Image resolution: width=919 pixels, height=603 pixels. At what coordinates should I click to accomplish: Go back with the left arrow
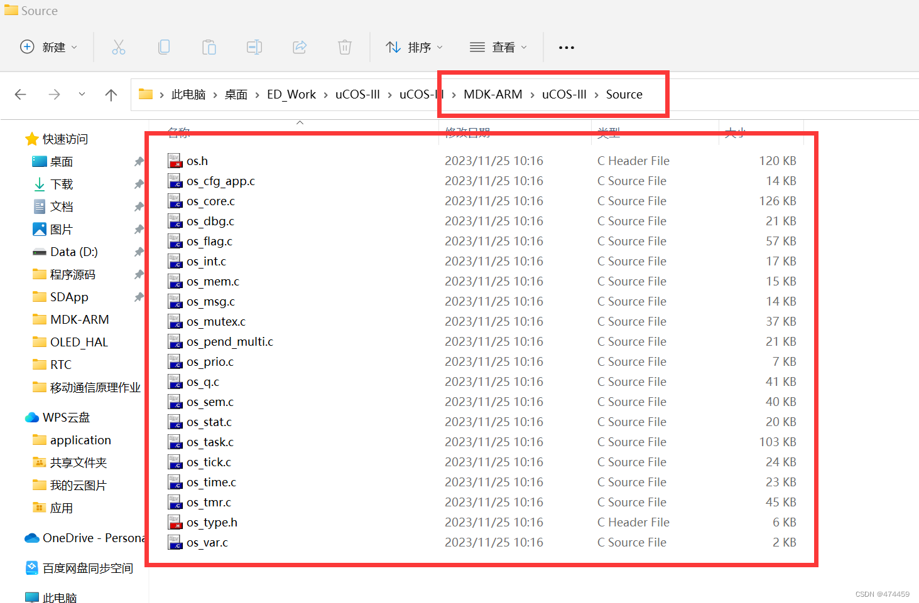click(21, 95)
